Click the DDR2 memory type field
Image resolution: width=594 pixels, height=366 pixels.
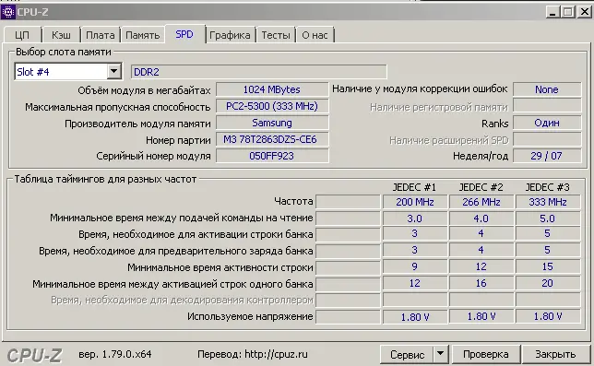[259, 72]
